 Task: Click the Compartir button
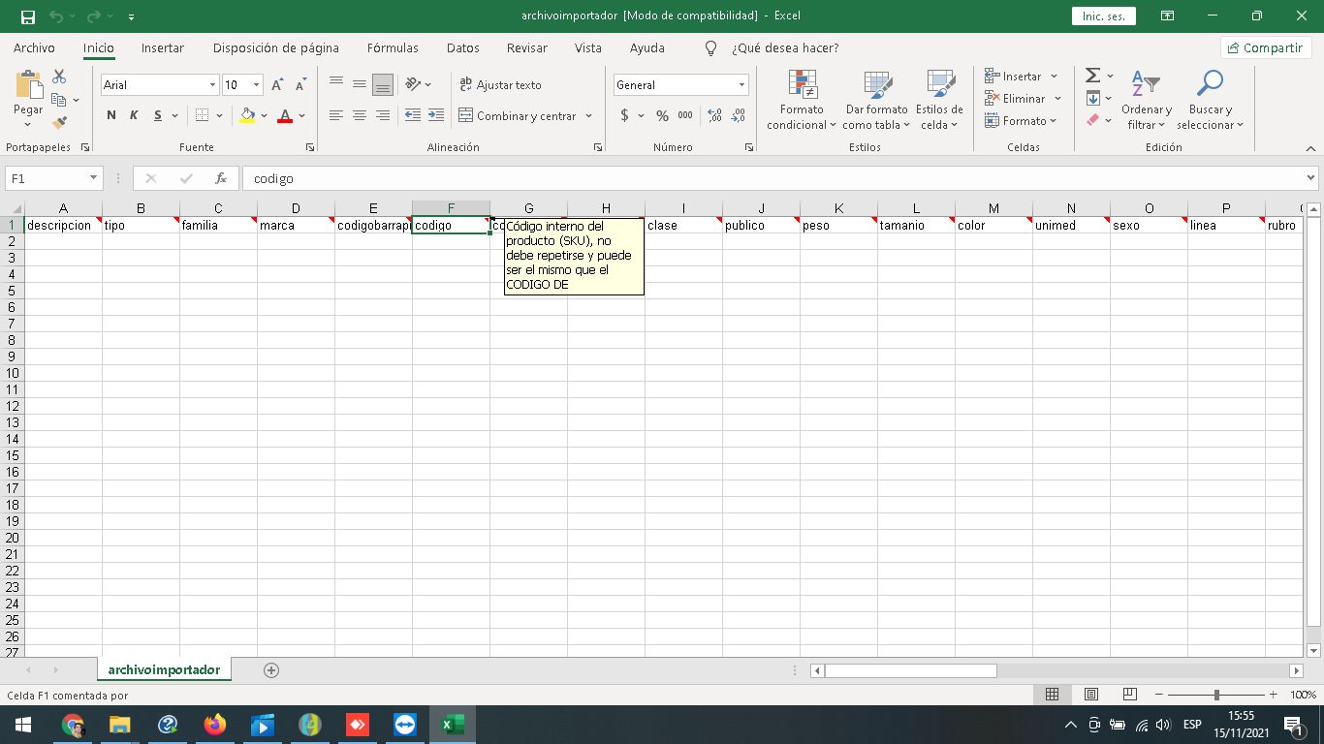pos(1264,47)
